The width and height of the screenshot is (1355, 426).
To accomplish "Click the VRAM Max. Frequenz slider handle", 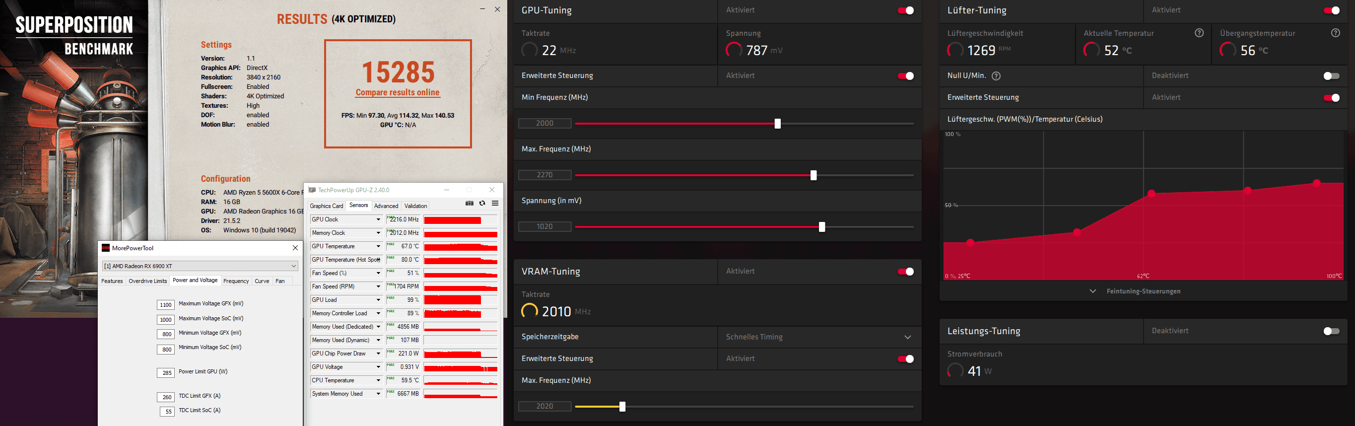I will (x=622, y=407).
